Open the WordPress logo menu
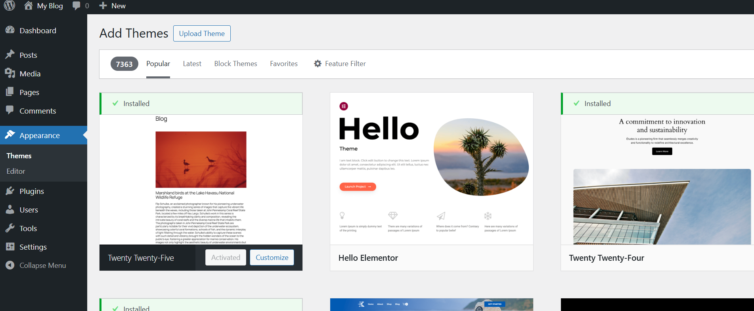 tap(10, 5)
